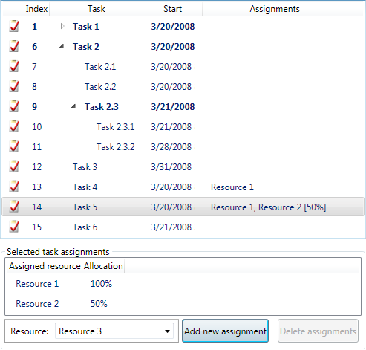This screenshot has height=350, width=366.
Task: Click the task icon beside index 7
Action: [x=14, y=66]
